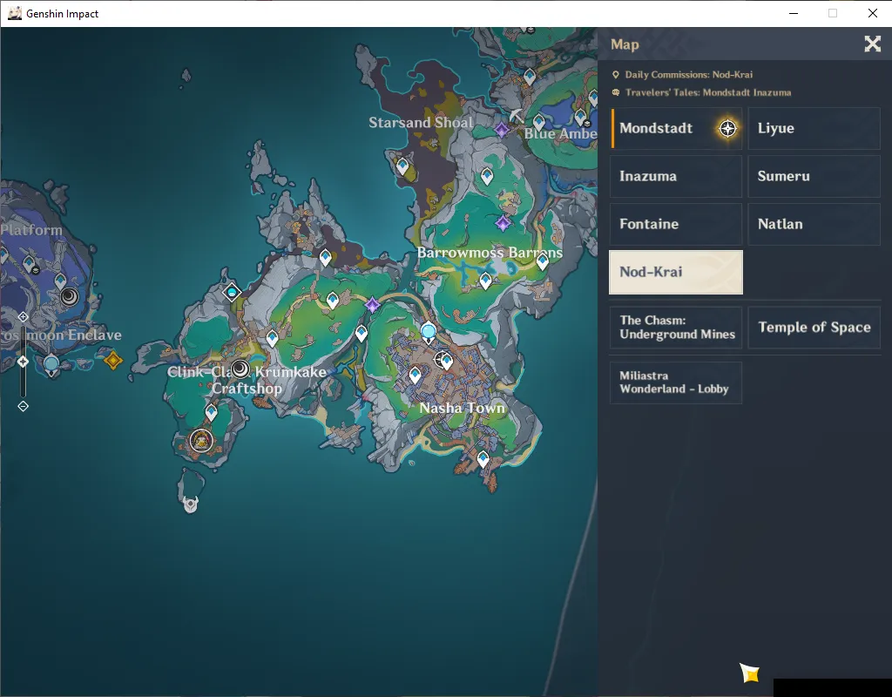Click the teleport waypoint at Starsand Shoal
This screenshot has width=892, height=697.
[x=402, y=166]
